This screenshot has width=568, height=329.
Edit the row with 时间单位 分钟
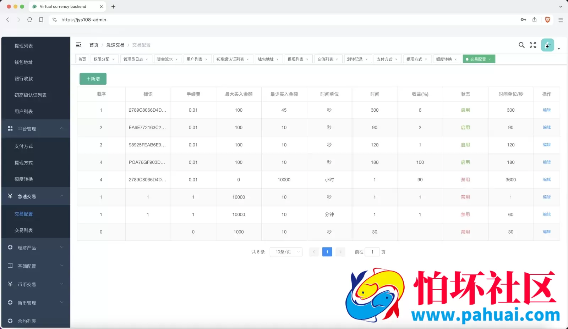coord(547,214)
